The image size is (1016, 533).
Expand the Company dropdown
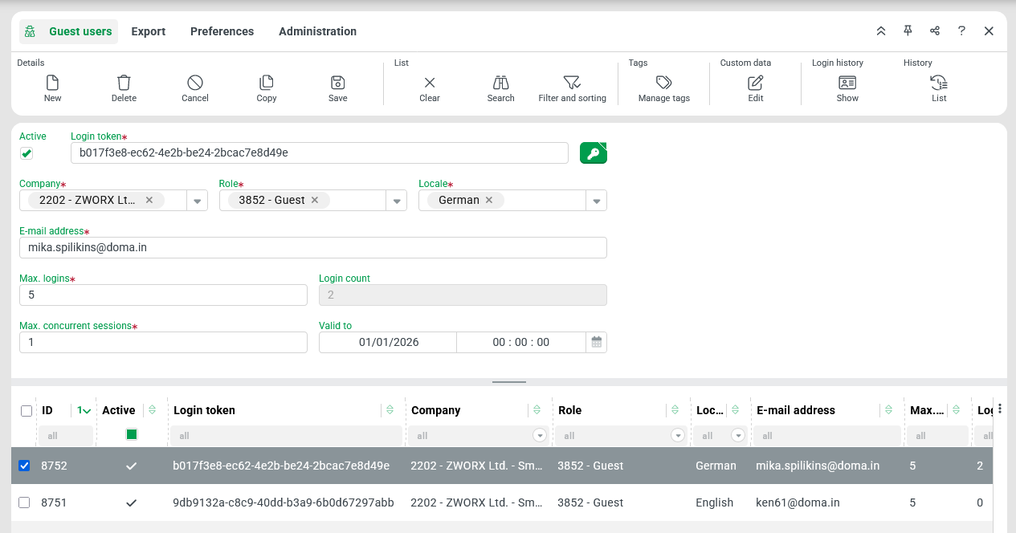(198, 201)
